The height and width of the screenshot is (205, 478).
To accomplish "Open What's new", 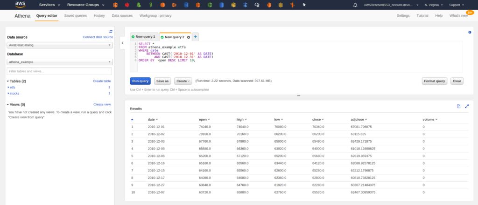I will click(x=458, y=15).
